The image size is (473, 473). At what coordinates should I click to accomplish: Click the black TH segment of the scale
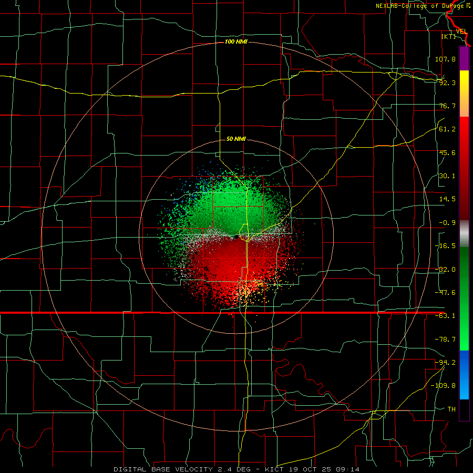pyautogui.click(x=464, y=410)
